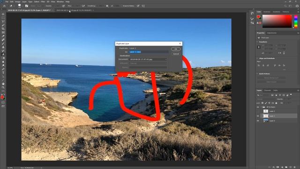Click Flip Horizontal in Properties panel
The width and height of the screenshot is (300, 169).
coord(280,53)
